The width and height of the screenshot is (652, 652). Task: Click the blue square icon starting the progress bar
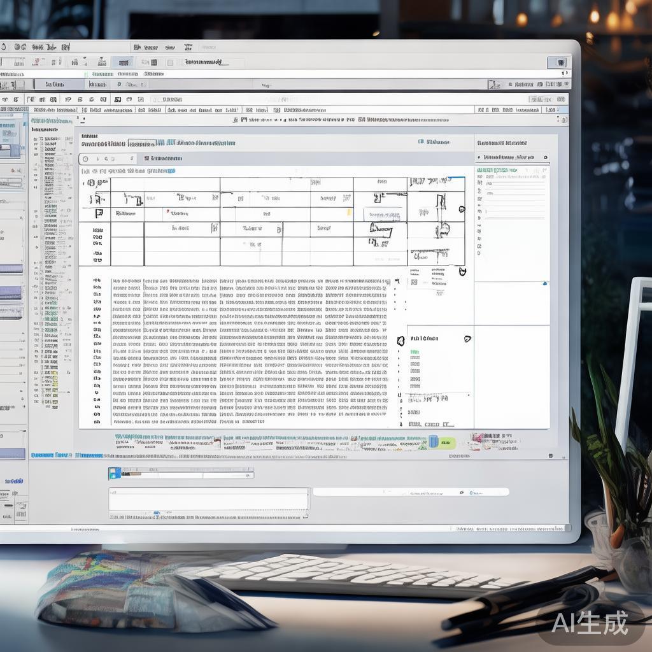[115, 473]
